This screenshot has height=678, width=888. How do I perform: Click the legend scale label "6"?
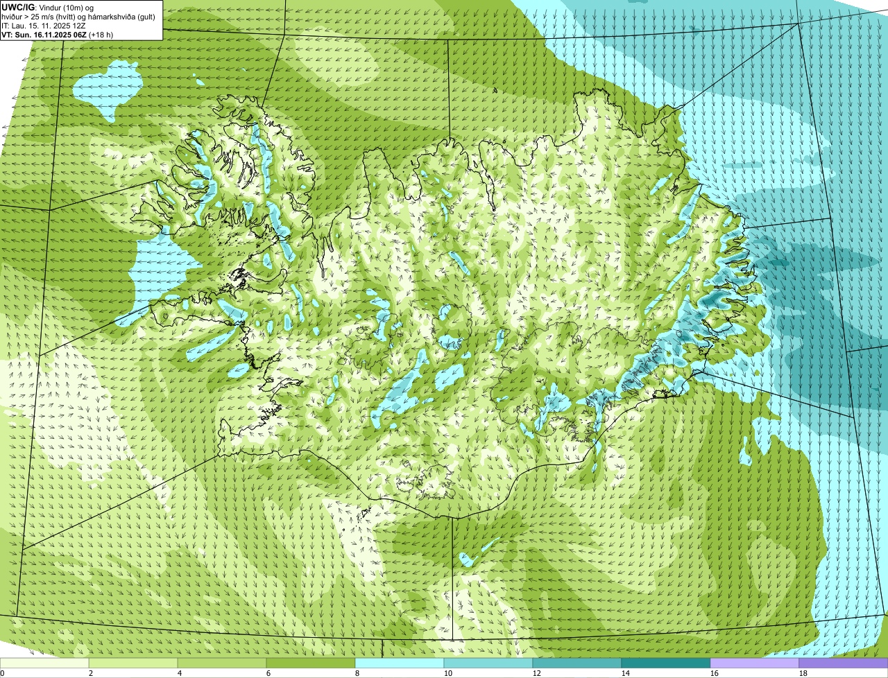[x=268, y=673]
